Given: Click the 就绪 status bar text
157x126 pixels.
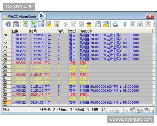Looking at the screenshot, I should pyautogui.click(x=6, y=109).
